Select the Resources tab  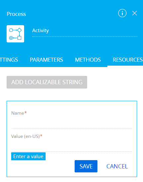tap(128, 60)
